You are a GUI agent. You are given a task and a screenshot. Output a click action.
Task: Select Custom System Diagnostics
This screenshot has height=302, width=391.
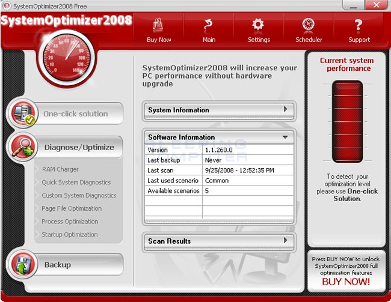point(79,195)
